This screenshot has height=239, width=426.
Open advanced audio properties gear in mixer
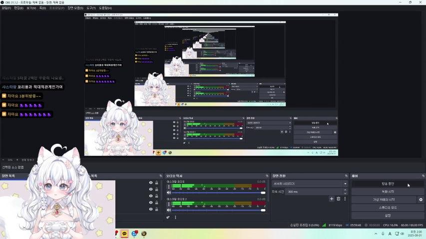(168, 217)
